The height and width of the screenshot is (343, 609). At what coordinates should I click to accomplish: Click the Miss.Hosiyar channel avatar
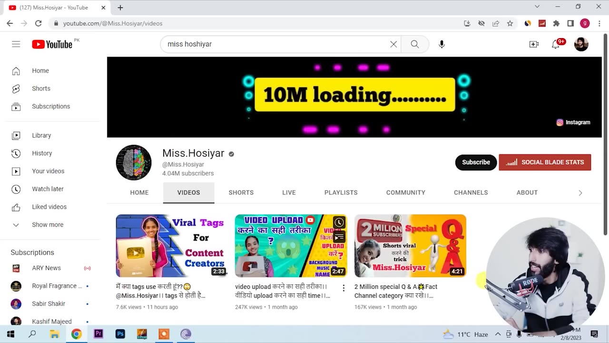click(x=134, y=162)
